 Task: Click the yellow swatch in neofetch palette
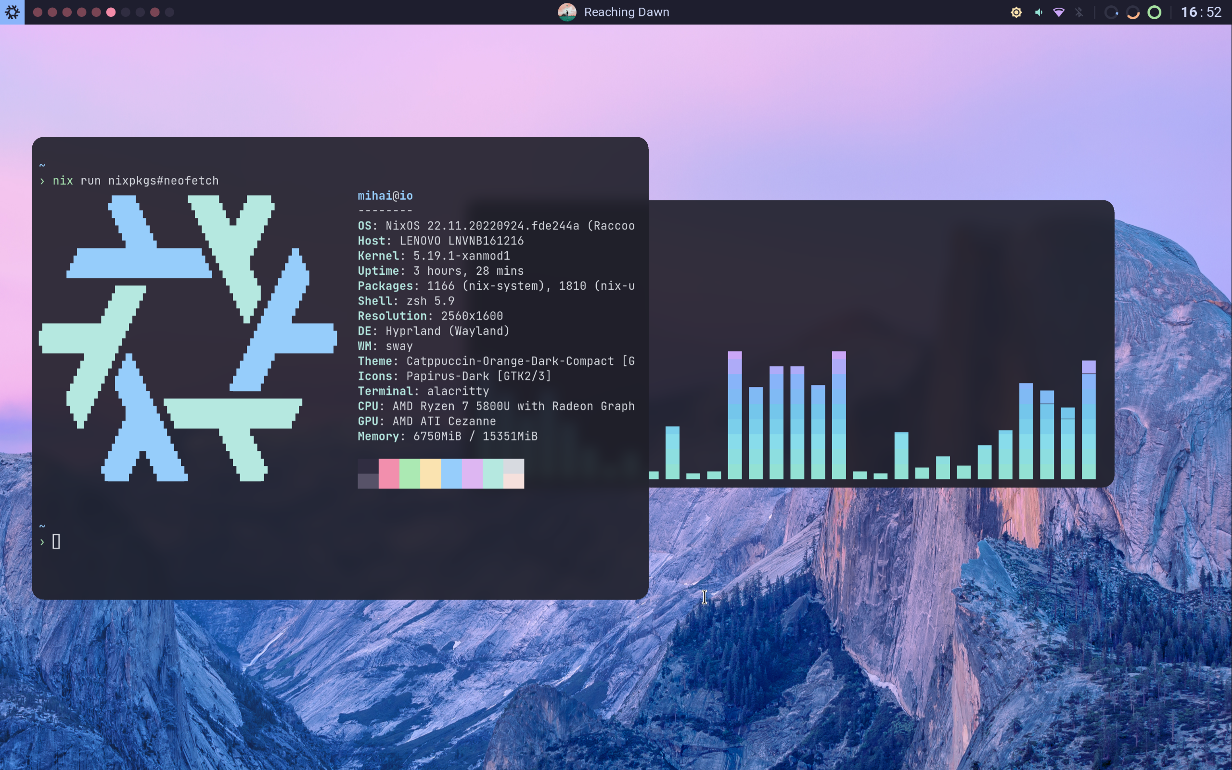pos(431,474)
